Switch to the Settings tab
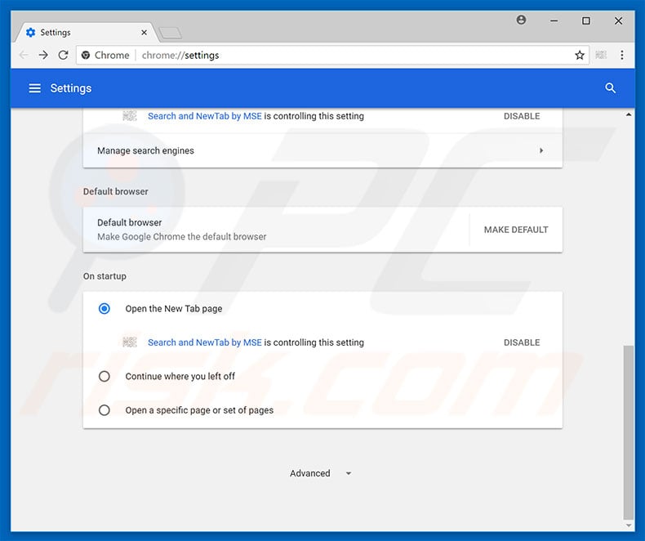645x541 pixels. (87, 33)
